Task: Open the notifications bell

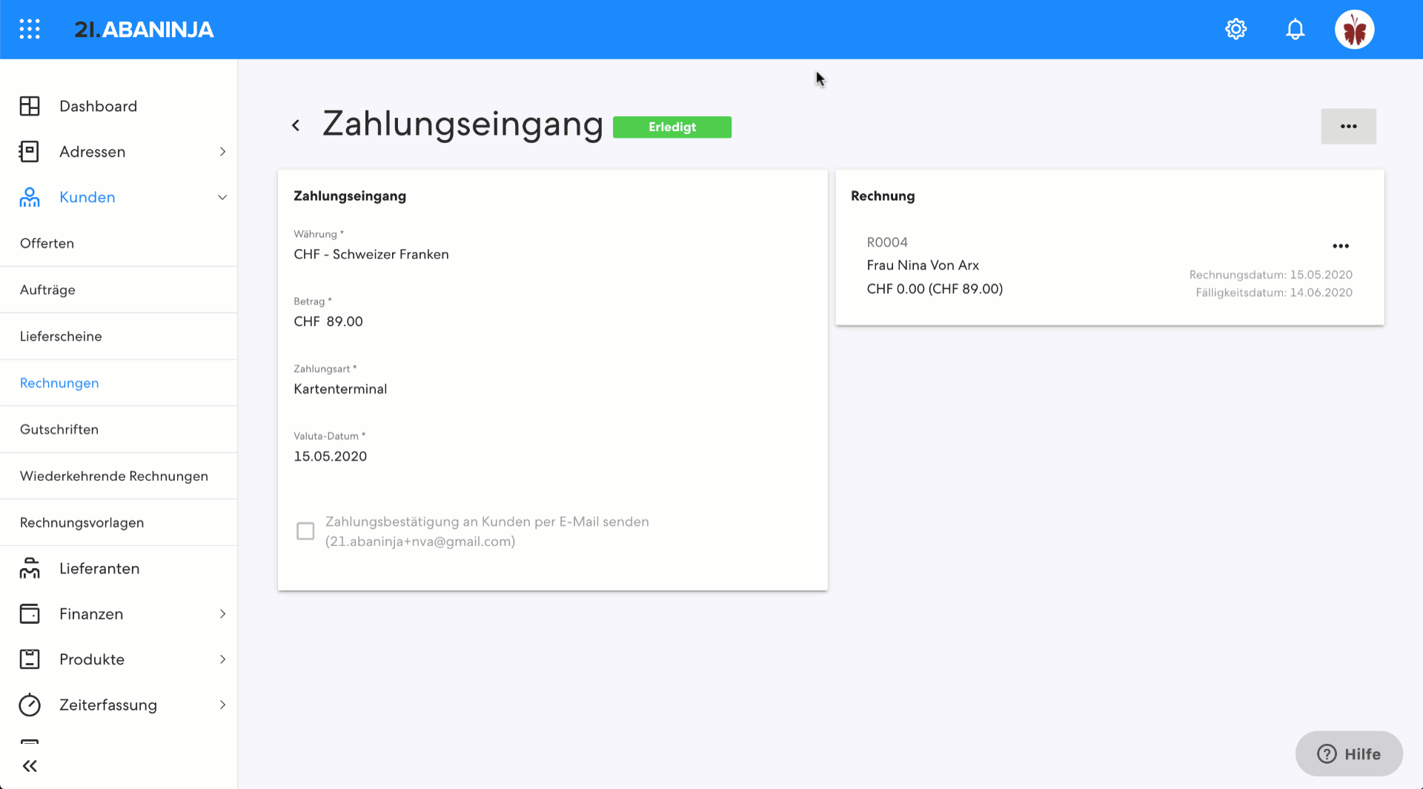Action: (x=1295, y=29)
